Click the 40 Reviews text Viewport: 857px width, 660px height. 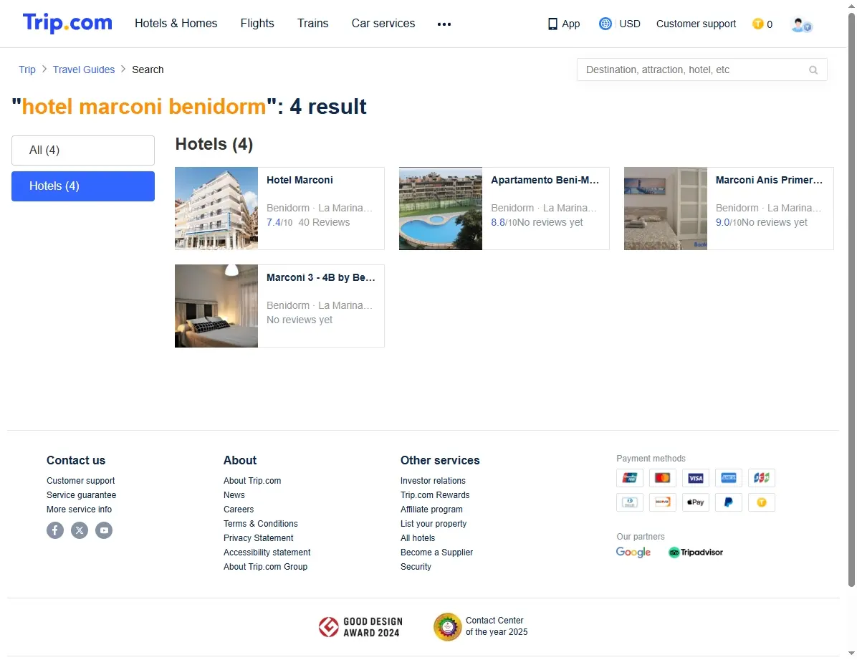pyautogui.click(x=324, y=223)
